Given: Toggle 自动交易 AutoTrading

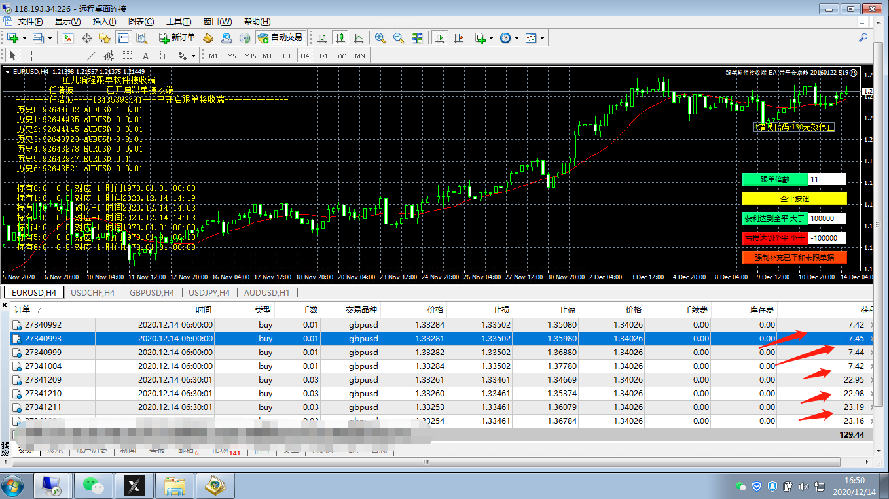Looking at the screenshot, I should click(x=280, y=38).
